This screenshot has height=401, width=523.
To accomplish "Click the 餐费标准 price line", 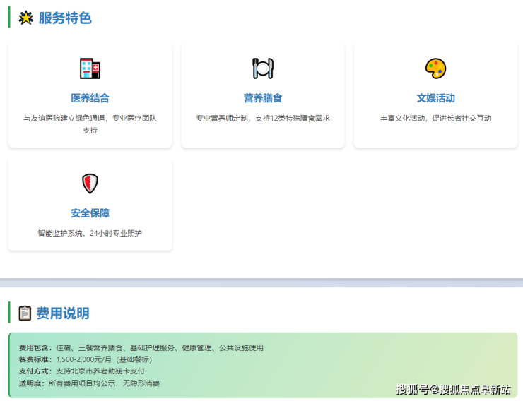I will coord(85,359).
